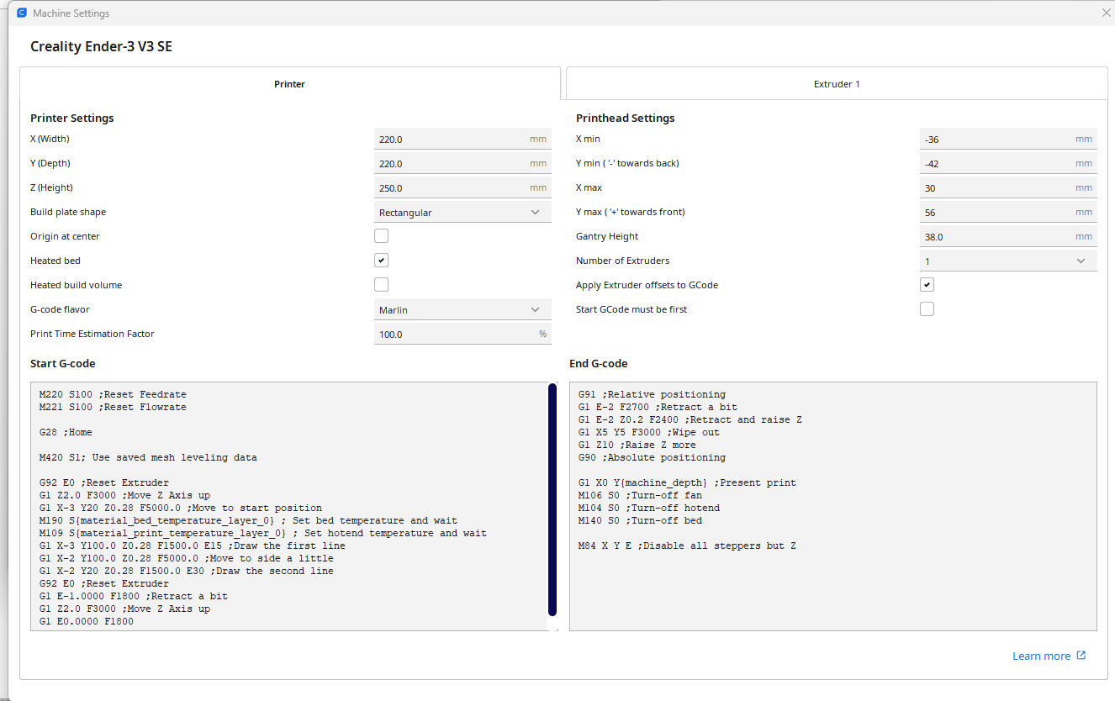
Task: Click the Start G-code scrollbar
Action: click(x=552, y=500)
